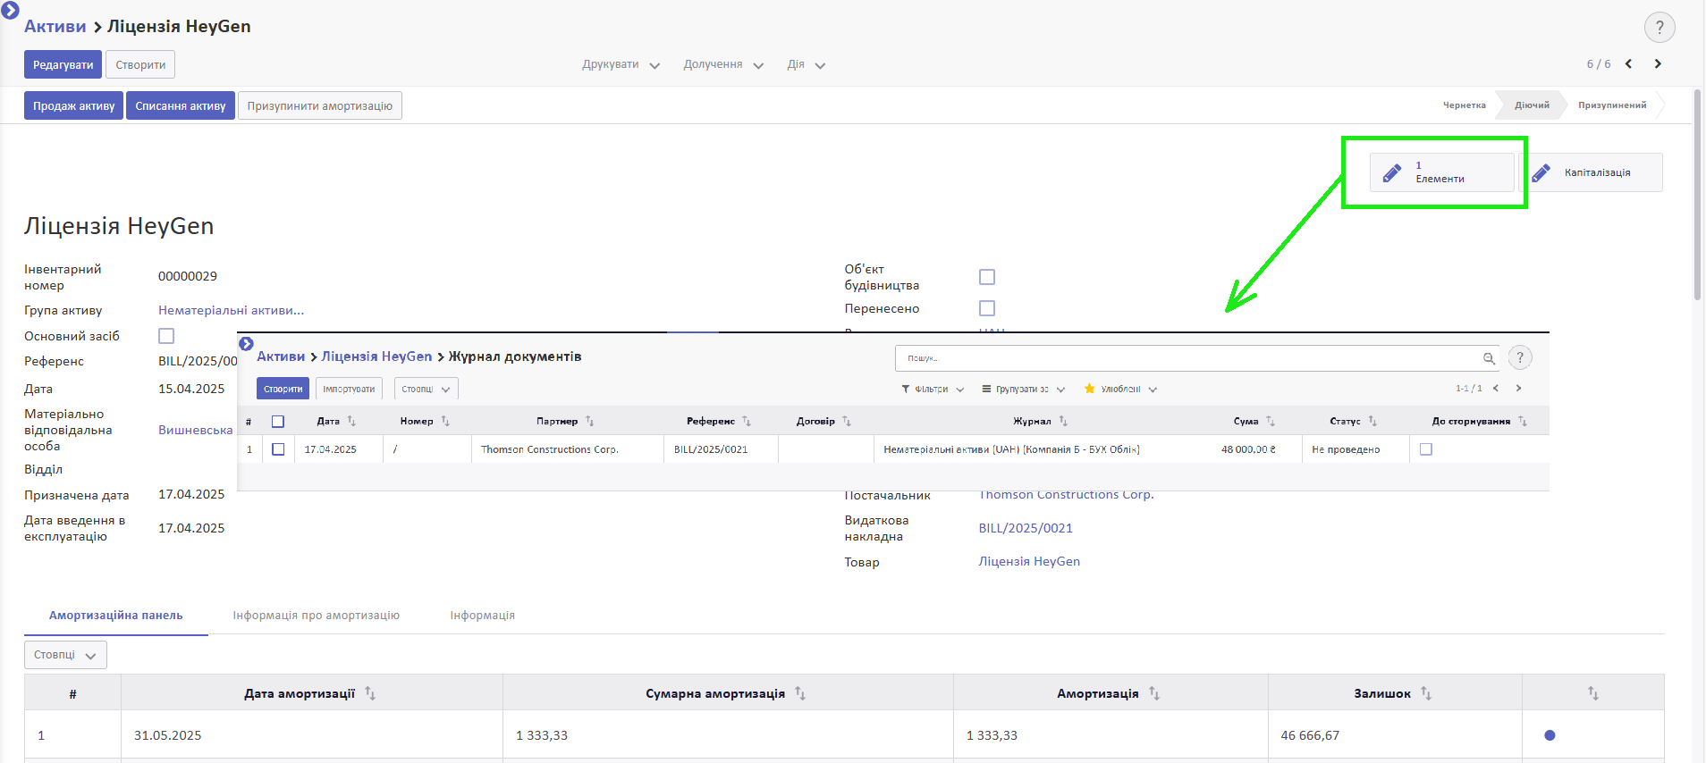Image resolution: width=1706 pixels, height=763 pixels.
Task: Click the blue Створити button in Журнал документів
Action: pos(283,389)
